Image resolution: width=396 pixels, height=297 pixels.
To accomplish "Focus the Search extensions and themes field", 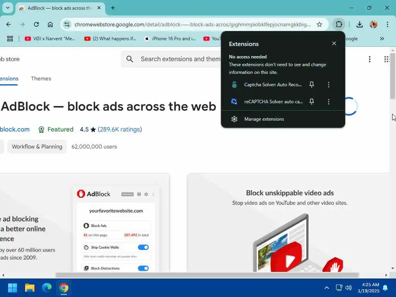I will pos(180,59).
